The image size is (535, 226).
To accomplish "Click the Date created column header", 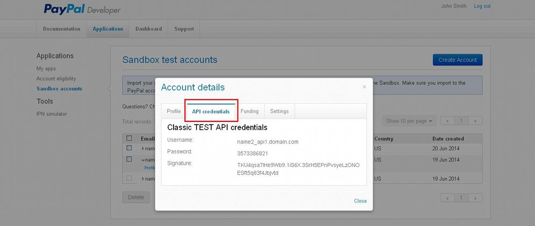I will pos(448,138).
